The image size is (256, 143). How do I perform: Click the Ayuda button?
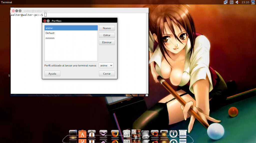coord(52,74)
